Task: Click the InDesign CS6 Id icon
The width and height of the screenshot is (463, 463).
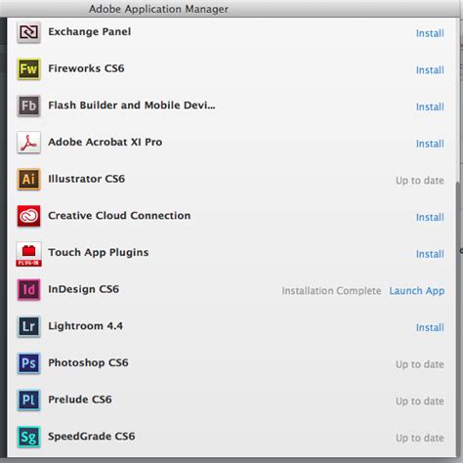Action: pyautogui.click(x=28, y=289)
